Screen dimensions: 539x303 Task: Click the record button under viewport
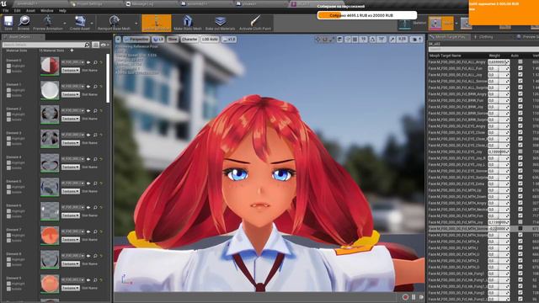coord(405,297)
